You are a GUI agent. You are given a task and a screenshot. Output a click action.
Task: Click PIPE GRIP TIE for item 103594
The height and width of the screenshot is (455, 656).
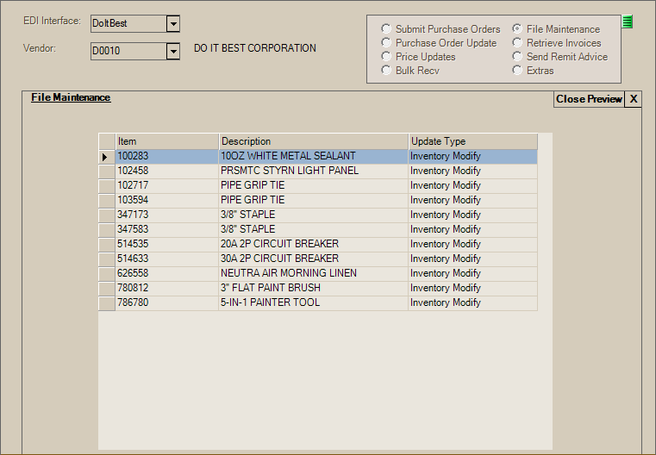(314, 200)
